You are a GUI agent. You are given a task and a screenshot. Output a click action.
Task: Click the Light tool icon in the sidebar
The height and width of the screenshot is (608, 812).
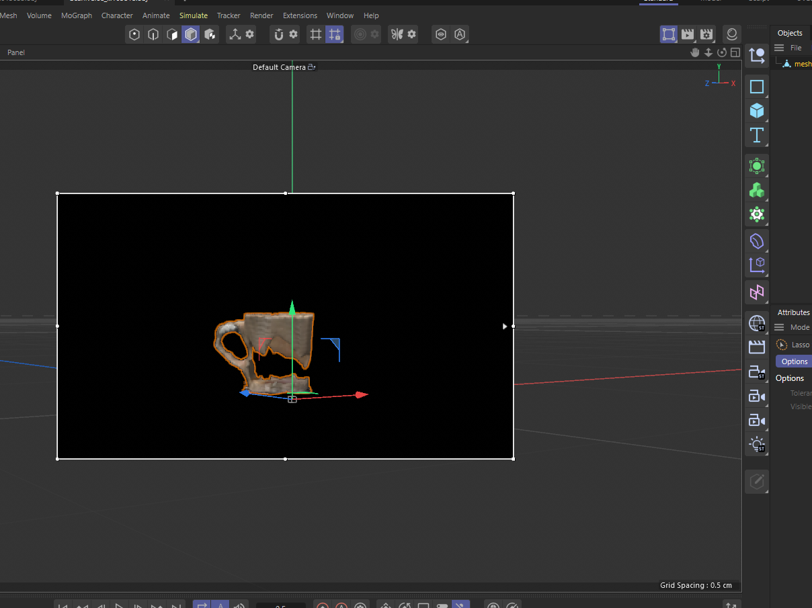756,444
